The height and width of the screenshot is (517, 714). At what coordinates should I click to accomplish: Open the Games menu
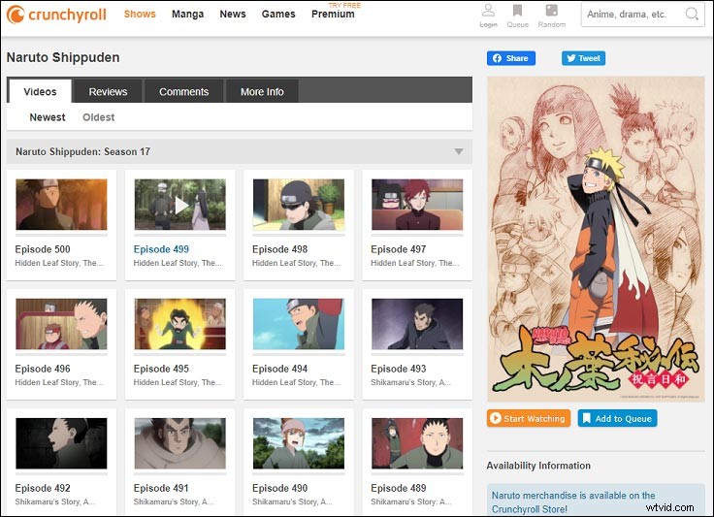coord(278,15)
